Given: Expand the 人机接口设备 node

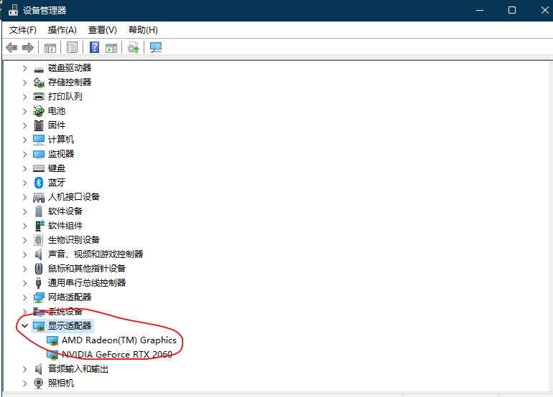Looking at the screenshot, I should coord(24,197).
